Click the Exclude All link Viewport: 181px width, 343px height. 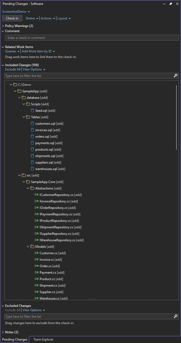click(x=13, y=69)
